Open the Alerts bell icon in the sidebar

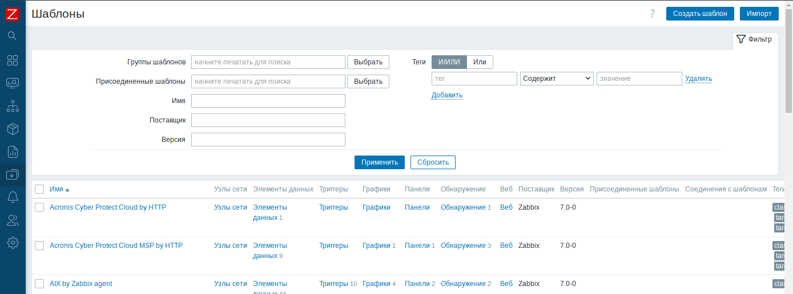13,197
